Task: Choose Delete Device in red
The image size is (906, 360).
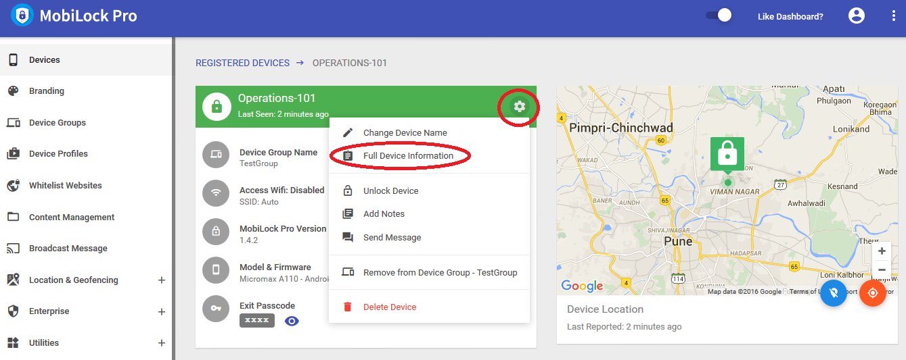Action: tap(429, 307)
